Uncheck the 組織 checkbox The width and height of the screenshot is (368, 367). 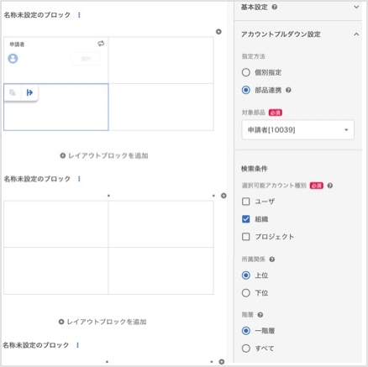(246, 219)
